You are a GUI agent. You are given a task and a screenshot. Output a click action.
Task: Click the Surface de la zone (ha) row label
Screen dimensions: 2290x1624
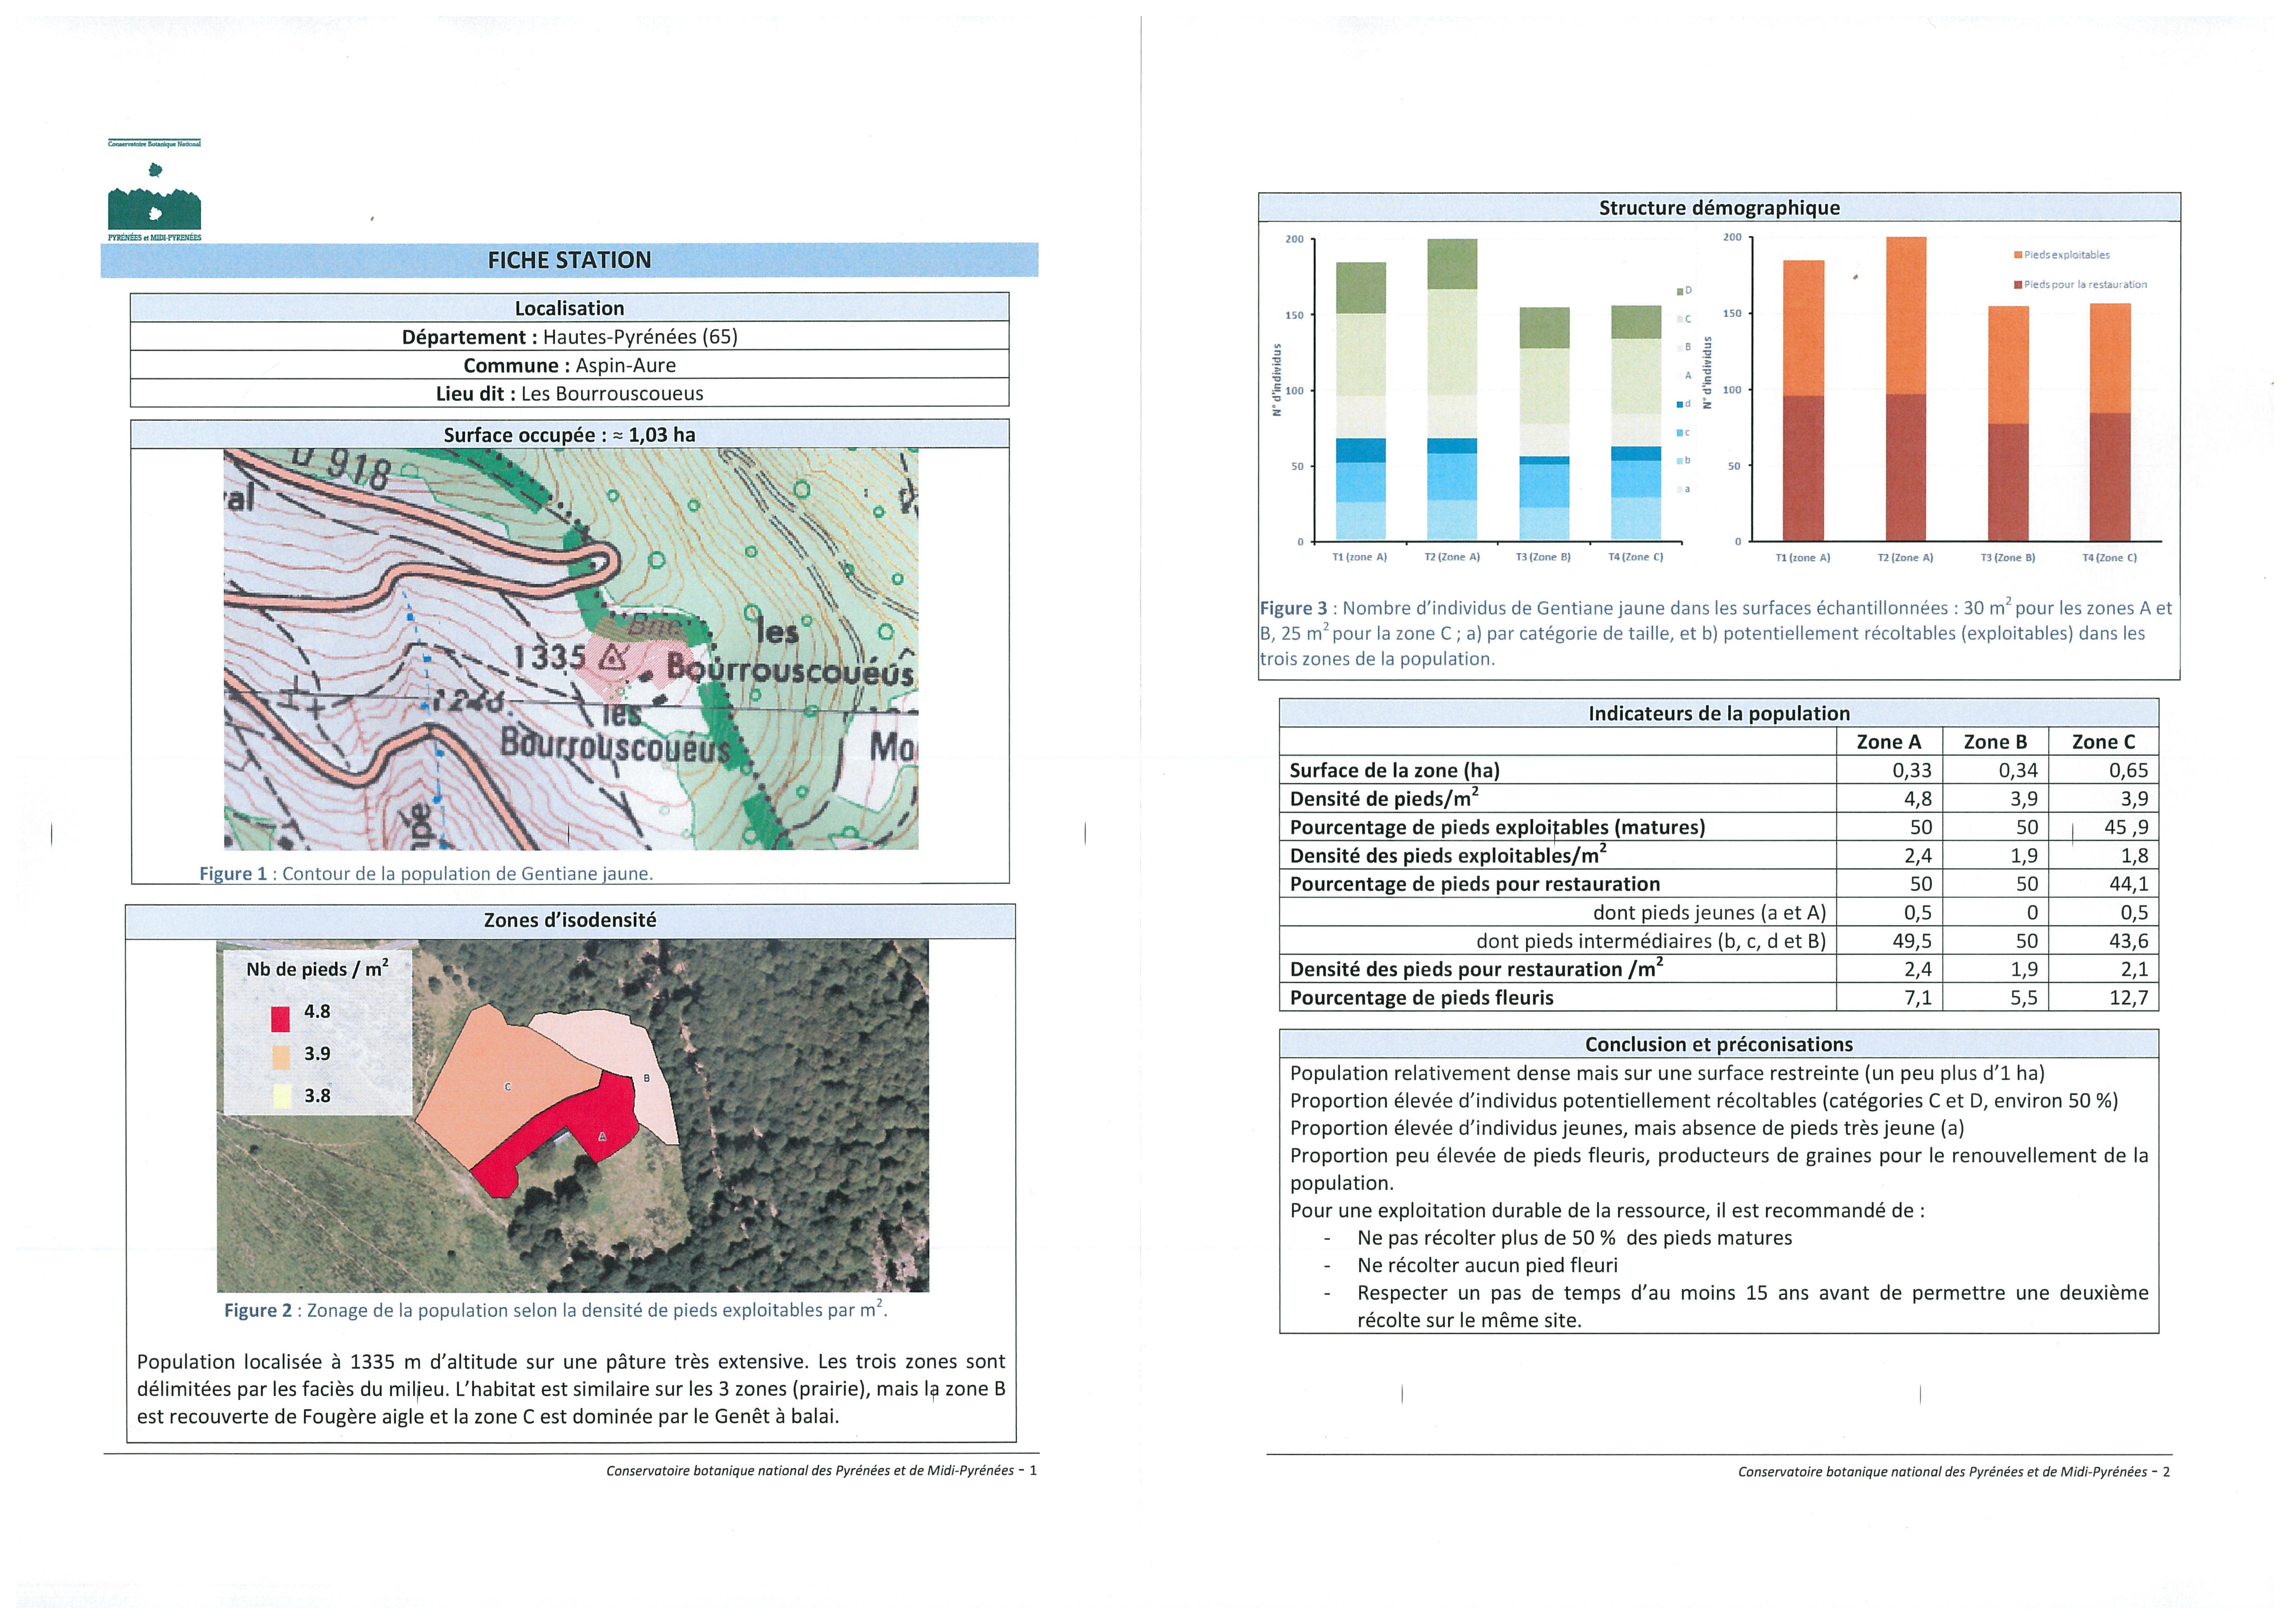tap(1394, 770)
